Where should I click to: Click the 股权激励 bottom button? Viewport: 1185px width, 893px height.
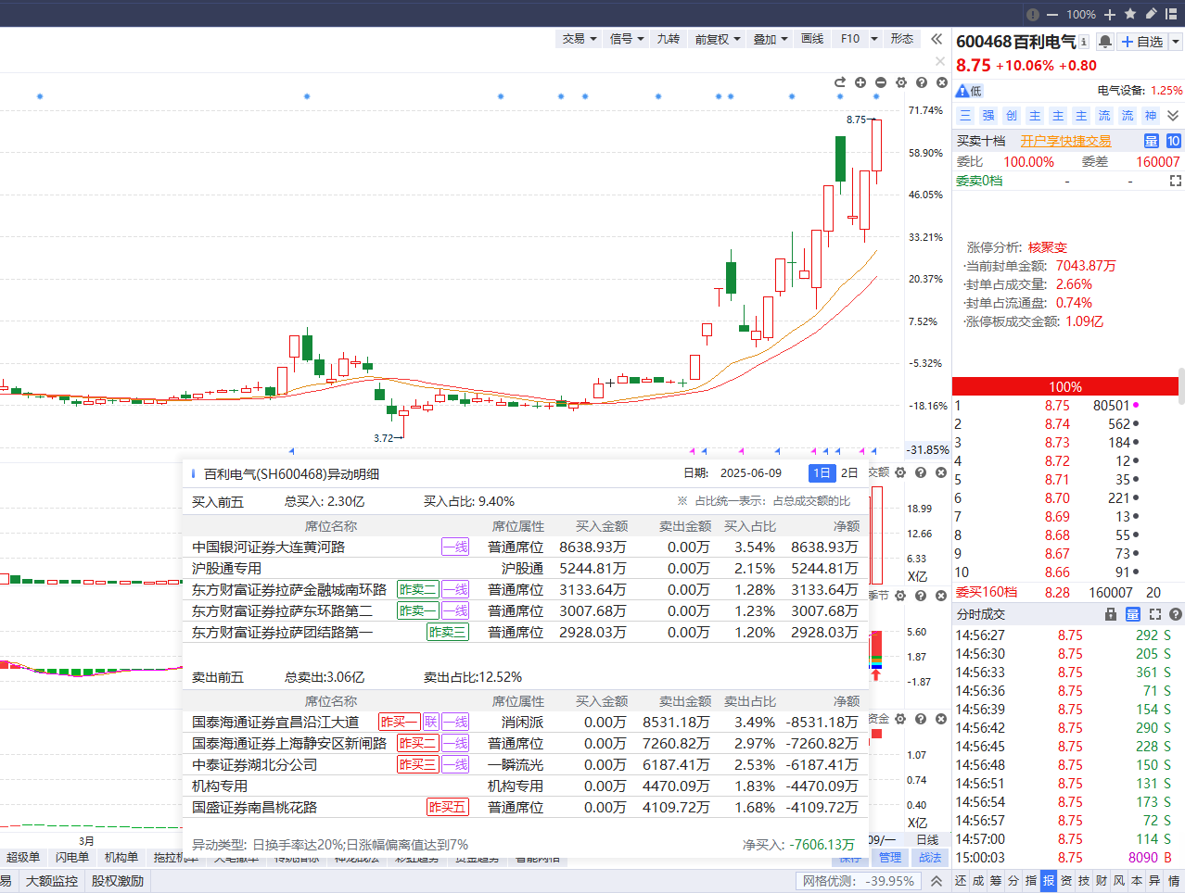118,881
